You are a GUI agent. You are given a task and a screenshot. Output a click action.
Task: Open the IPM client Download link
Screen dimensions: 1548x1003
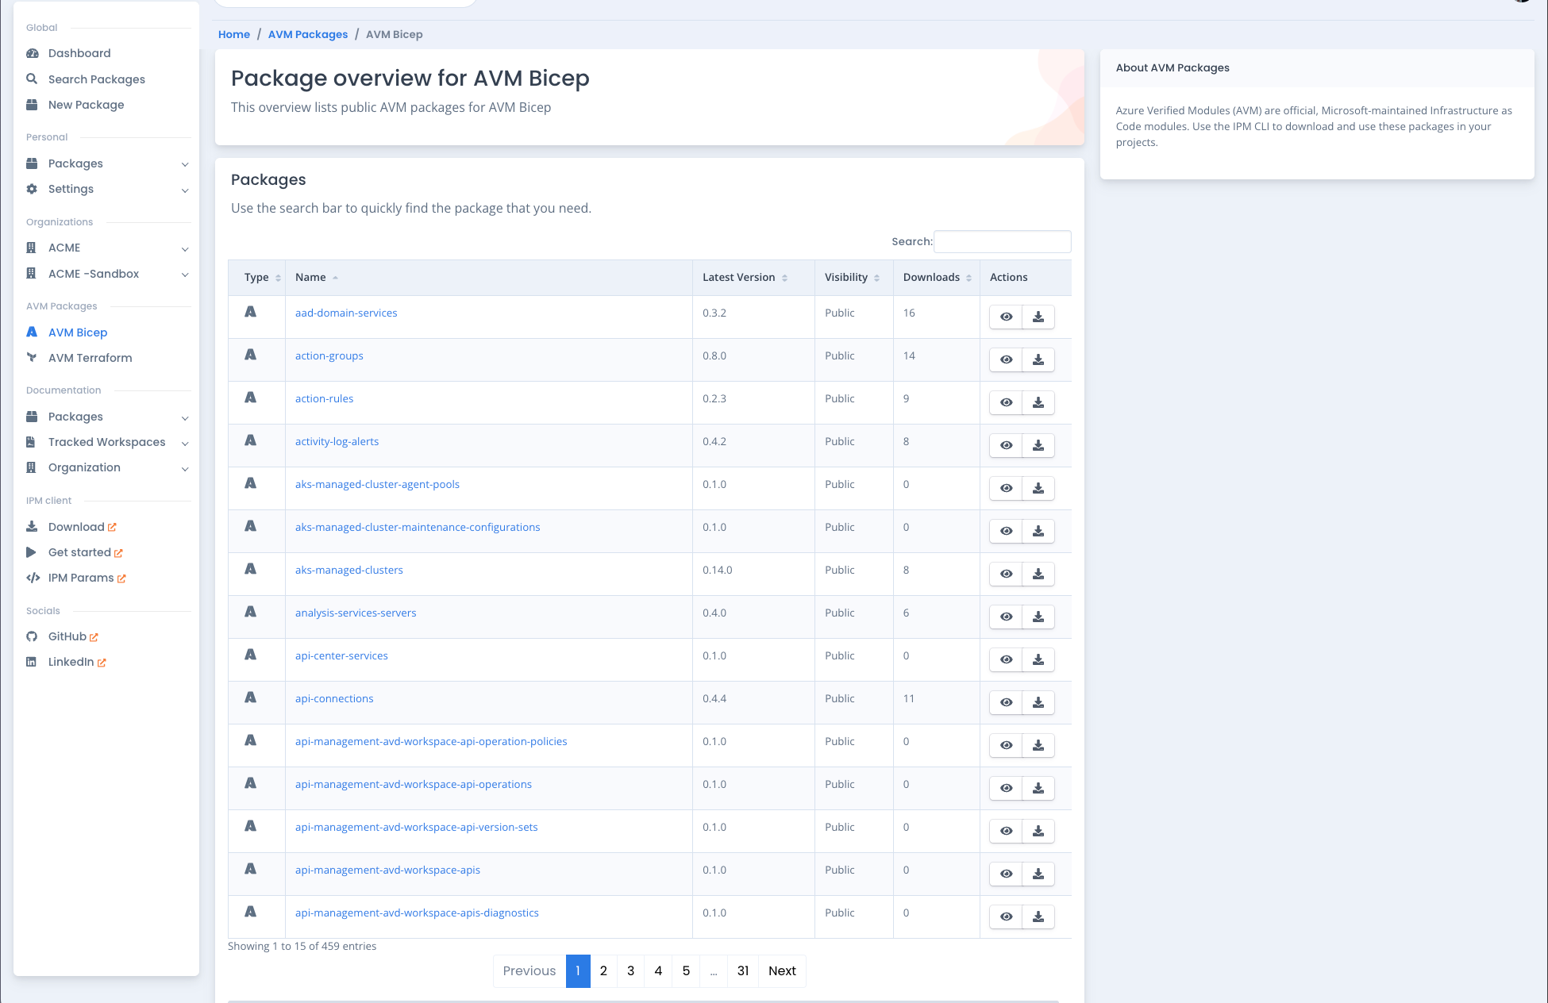[x=76, y=527]
